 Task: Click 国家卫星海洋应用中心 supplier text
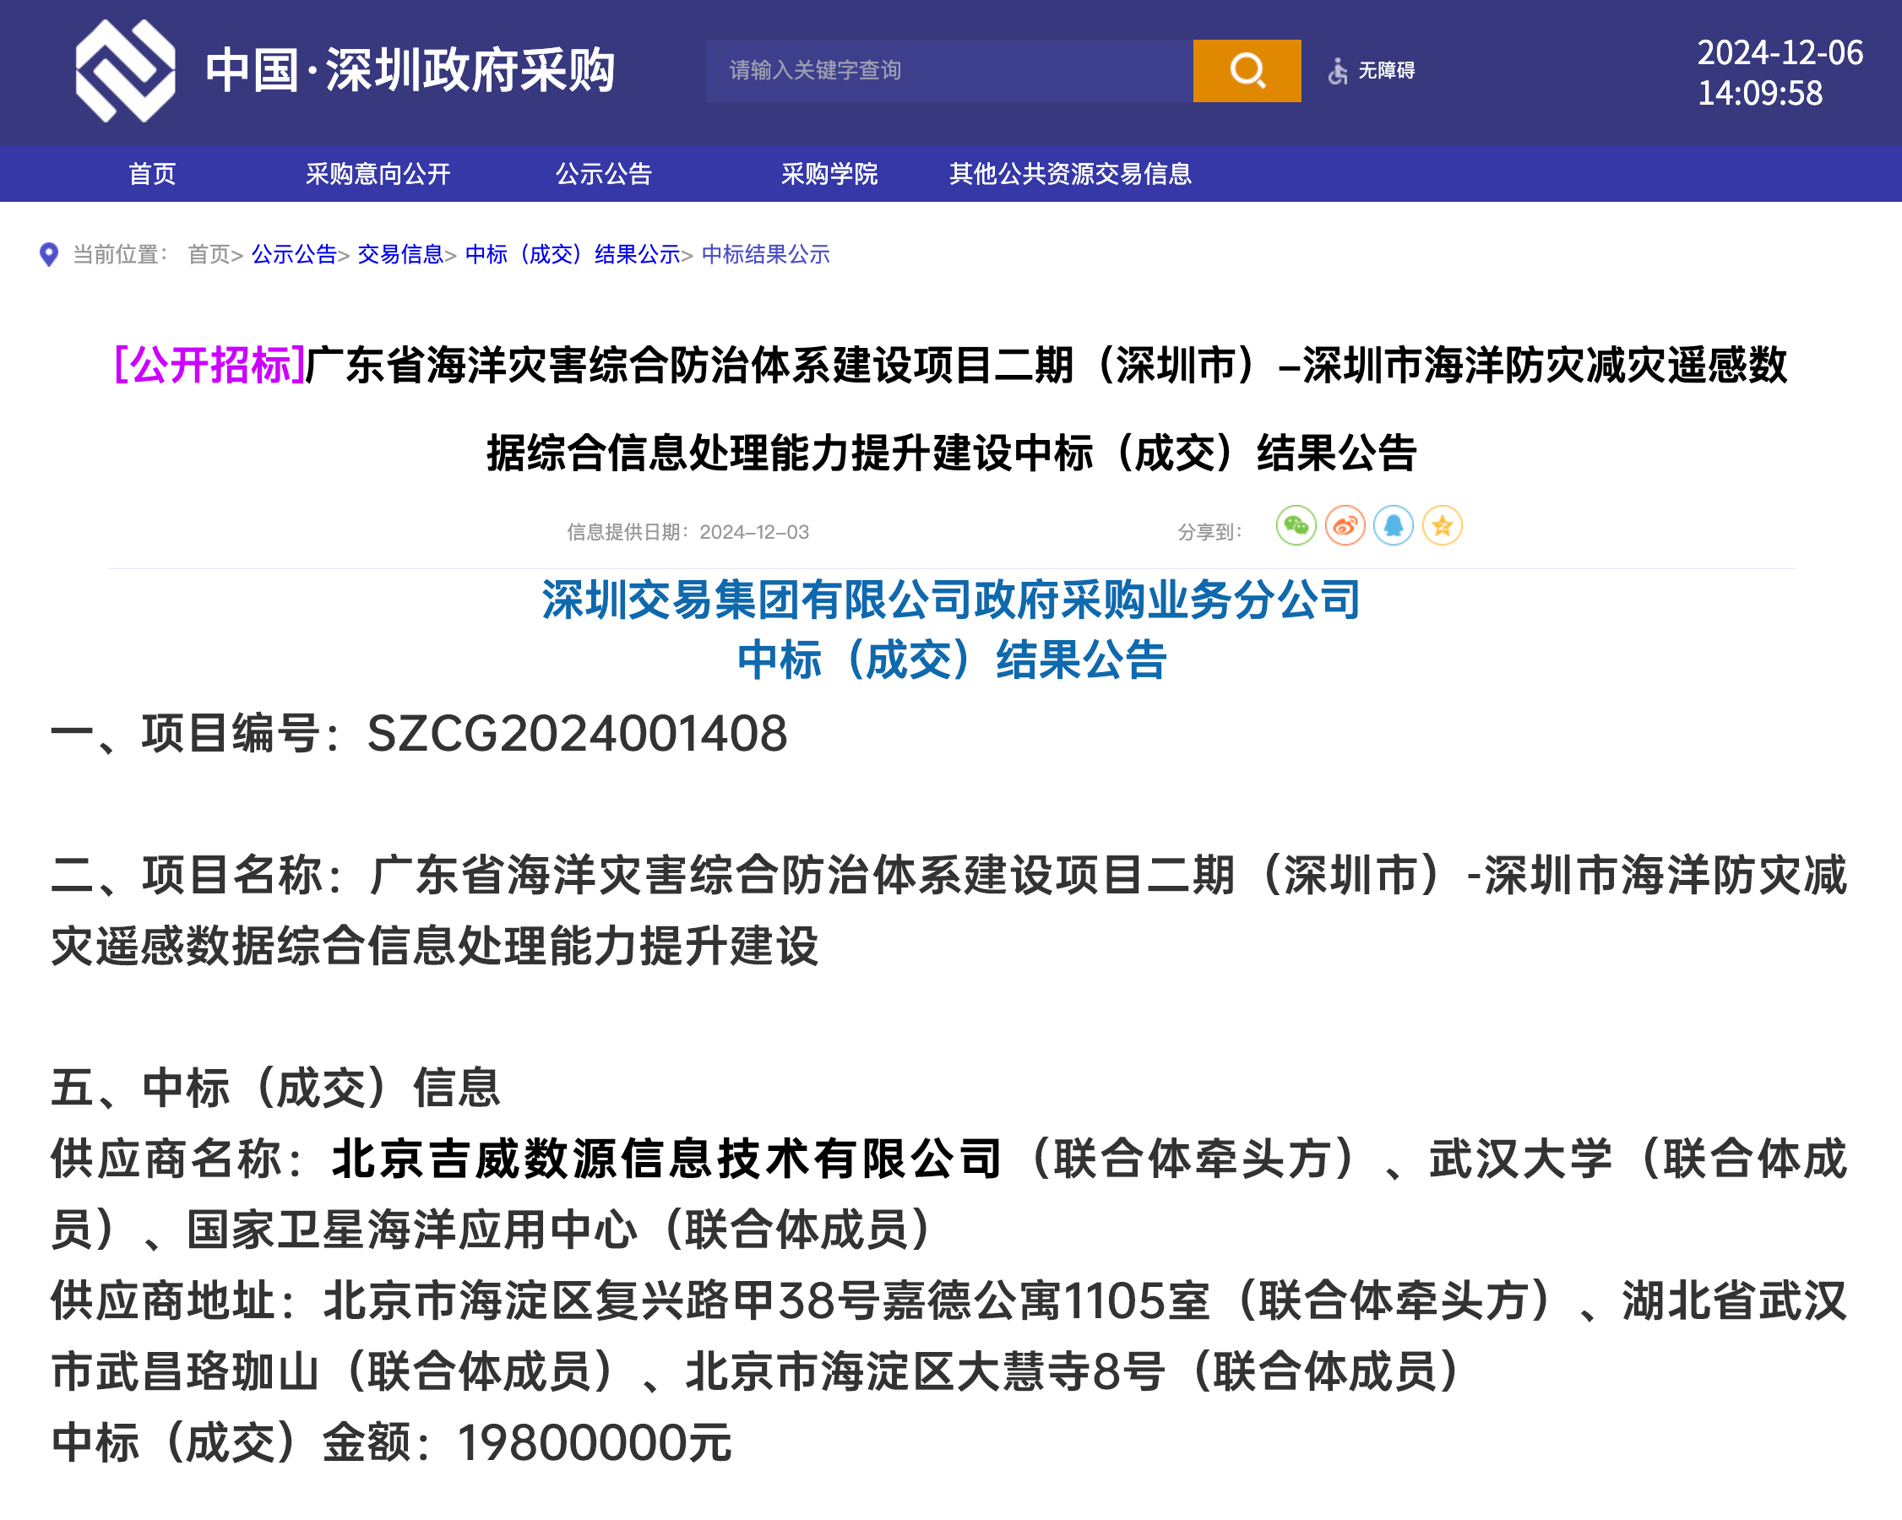[x=412, y=1230]
